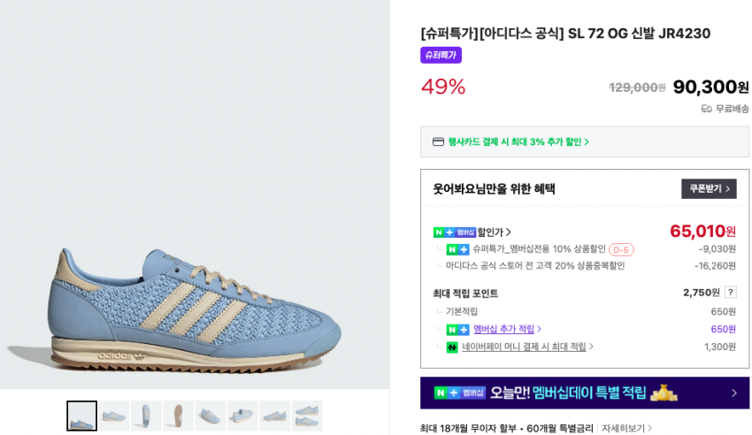The height and width of the screenshot is (435, 752).
Task: Open the 멤버십 추가 적립 link
Action: (x=507, y=329)
